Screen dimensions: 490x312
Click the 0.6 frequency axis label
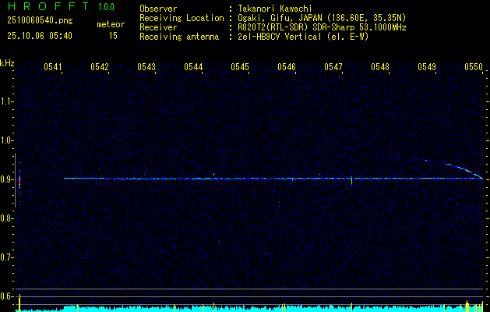pos(7,296)
